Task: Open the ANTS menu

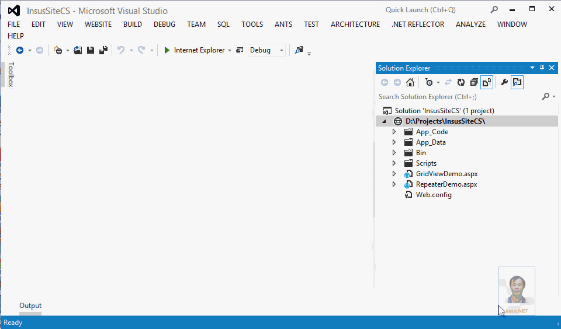Action: click(283, 24)
